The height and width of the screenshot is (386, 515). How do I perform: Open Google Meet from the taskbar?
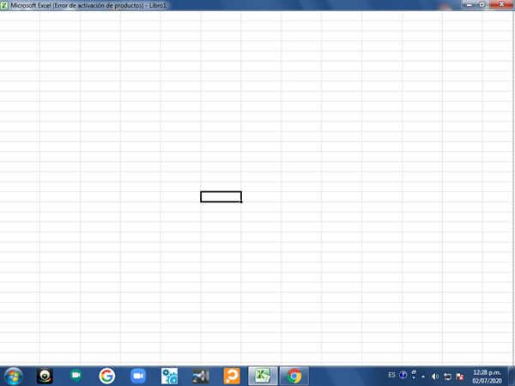[x=76, y=377]
